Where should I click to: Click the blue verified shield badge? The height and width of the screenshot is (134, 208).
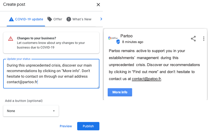click(x=118, y=42)
